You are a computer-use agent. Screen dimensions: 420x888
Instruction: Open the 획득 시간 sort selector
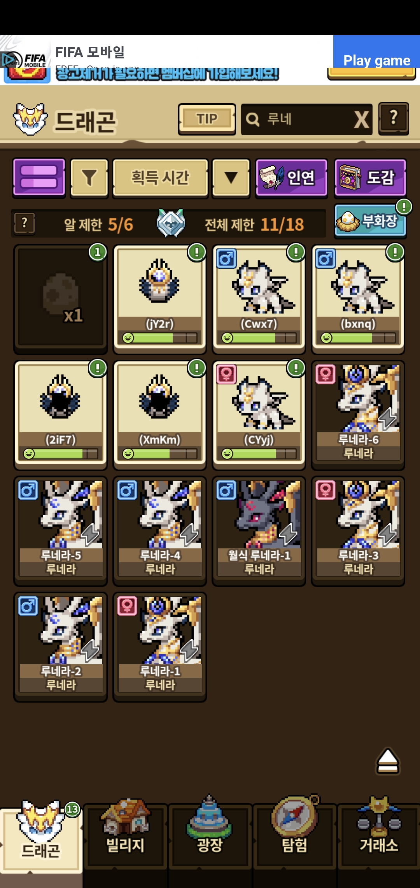160,178
